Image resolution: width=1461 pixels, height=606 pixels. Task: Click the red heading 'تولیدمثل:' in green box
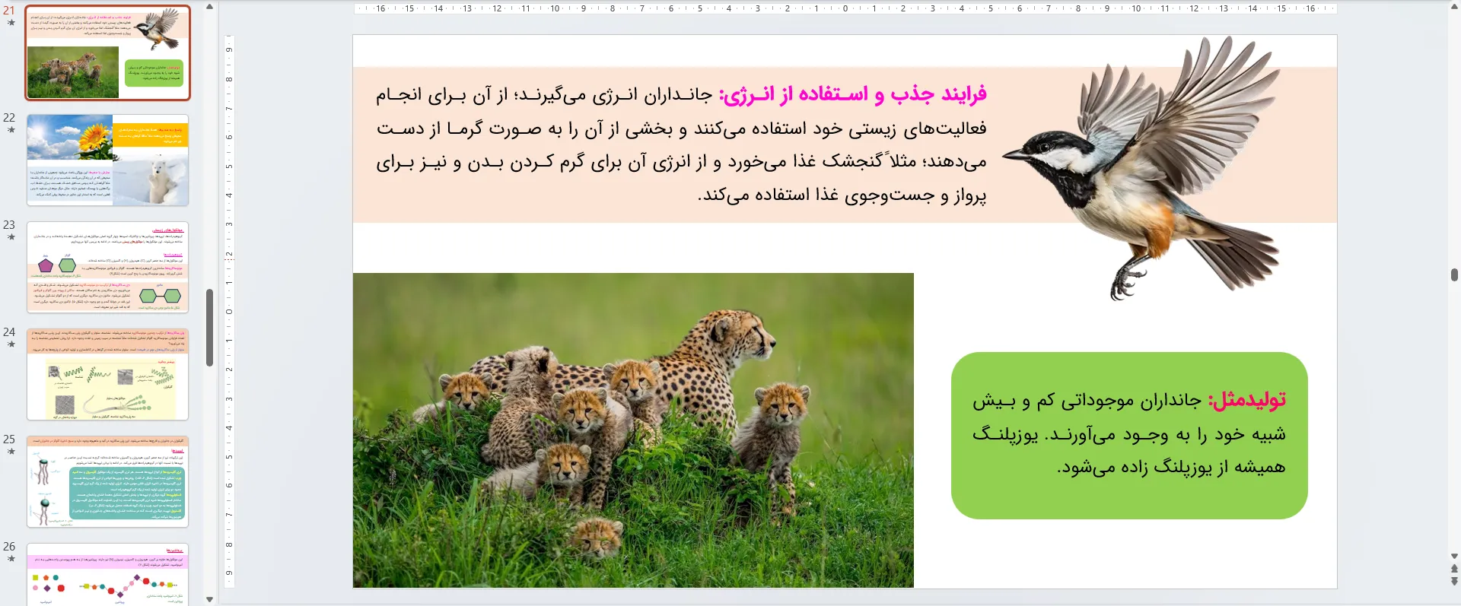pyautogui.click(x=1246, y=400)
